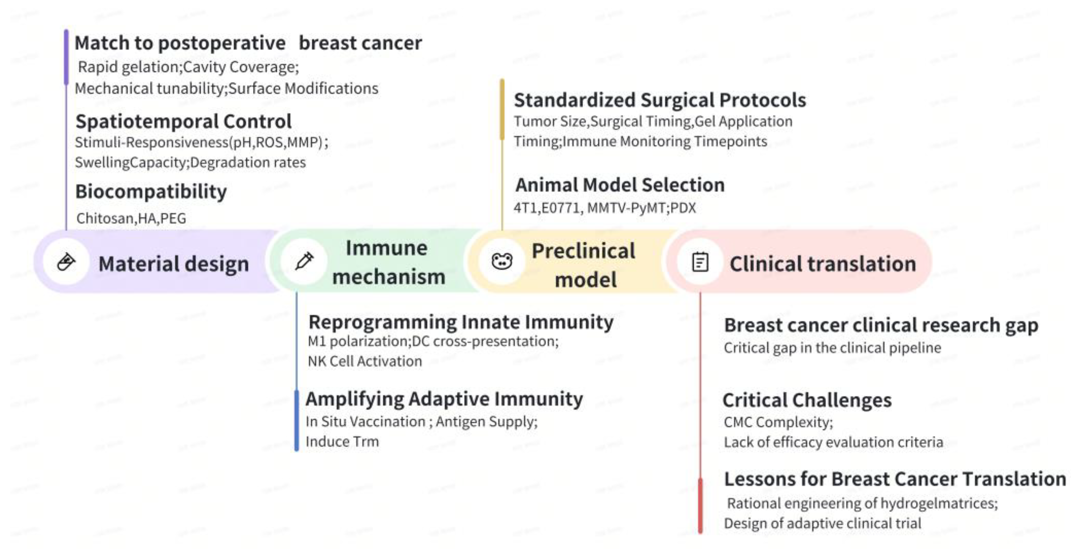The width and height of the screenshot is (1071, 549).
Task: Click the Breast cancer clinical research gap heading
Action: [881, 325]
